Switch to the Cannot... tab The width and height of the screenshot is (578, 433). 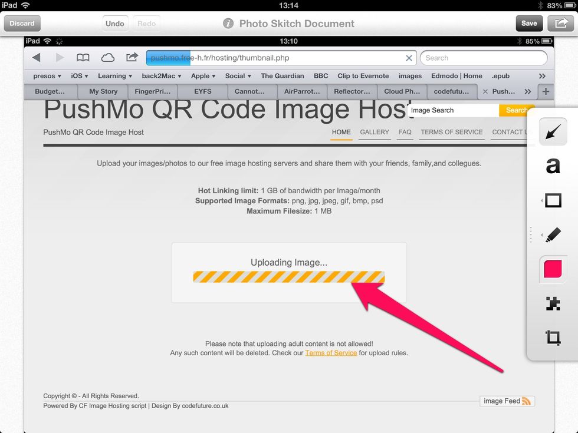click(249, 91)
